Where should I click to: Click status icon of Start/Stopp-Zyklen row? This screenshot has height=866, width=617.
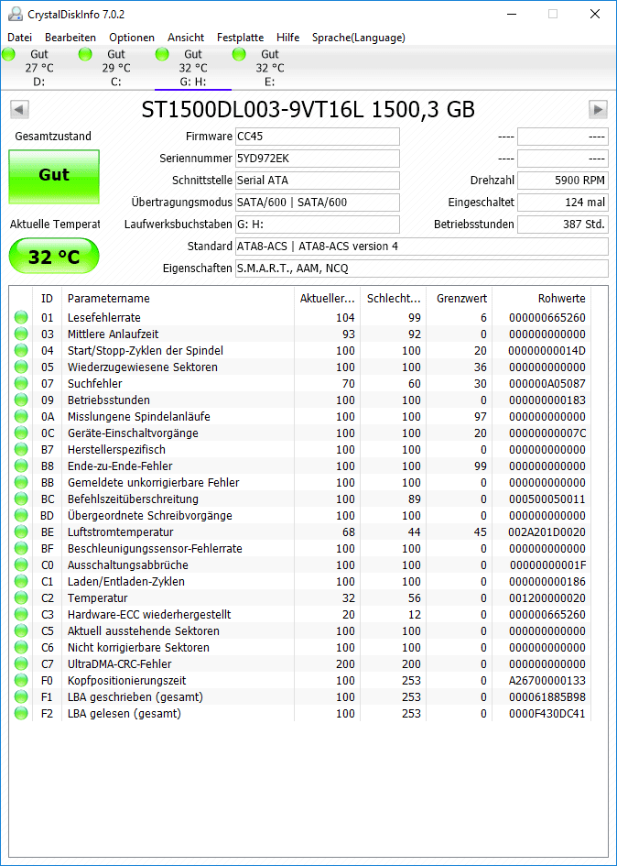click(21, 351)
